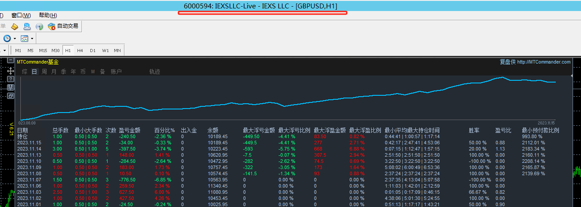
Task: Click the yellow tag icon in toolbar
Action: (15, 26)
